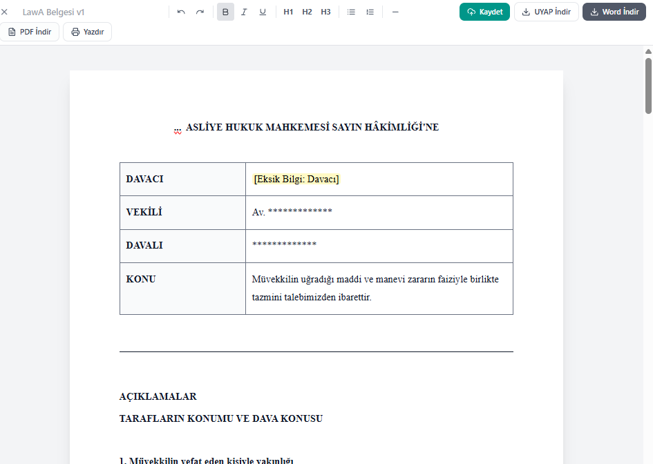Click the court heading ASLİYE HUKUK MAHKEMESİ
Image resolution: width=653 pixels, height=464 pixels.
pyautogui.click(x=312, y=127)
